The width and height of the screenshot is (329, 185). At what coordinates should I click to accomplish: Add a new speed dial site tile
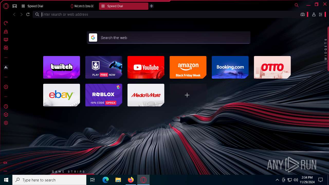[188, 95]
